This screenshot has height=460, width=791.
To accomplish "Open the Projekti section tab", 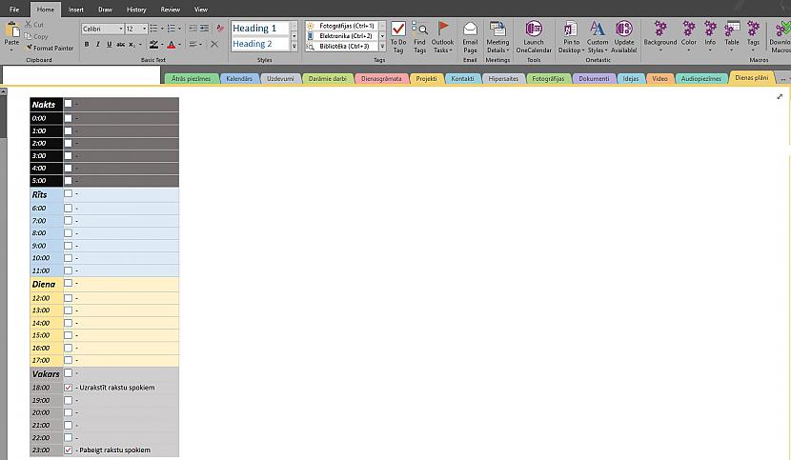I will [x=426, y=79].
